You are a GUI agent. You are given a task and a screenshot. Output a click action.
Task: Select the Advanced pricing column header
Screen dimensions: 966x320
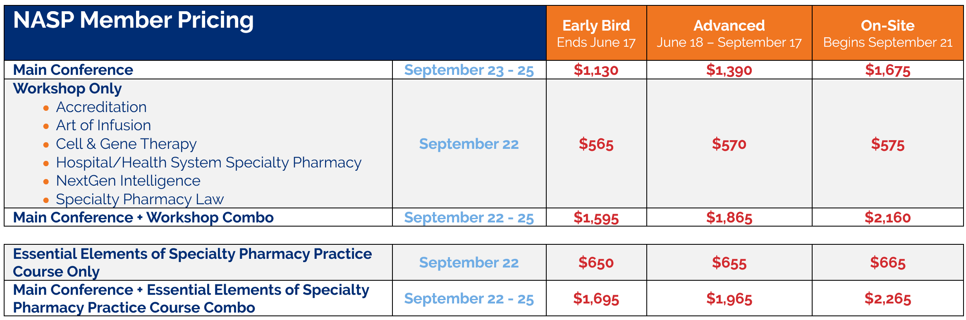729,33
